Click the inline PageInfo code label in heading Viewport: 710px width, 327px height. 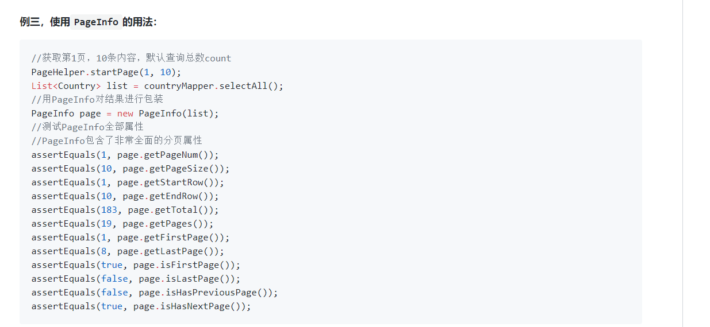pos(96,22)
